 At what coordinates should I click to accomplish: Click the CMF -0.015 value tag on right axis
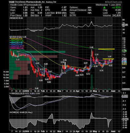(125, 119)
